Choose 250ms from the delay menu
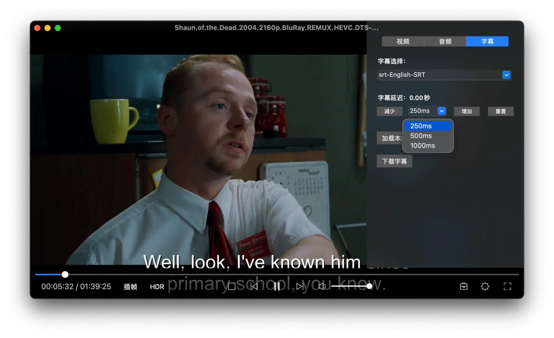The width and height of the screenshot is (554, 338). (x=428, y=126)
